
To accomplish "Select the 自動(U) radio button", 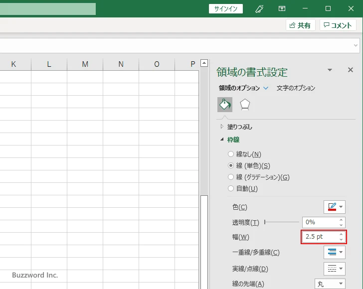I will click(231, 188).
